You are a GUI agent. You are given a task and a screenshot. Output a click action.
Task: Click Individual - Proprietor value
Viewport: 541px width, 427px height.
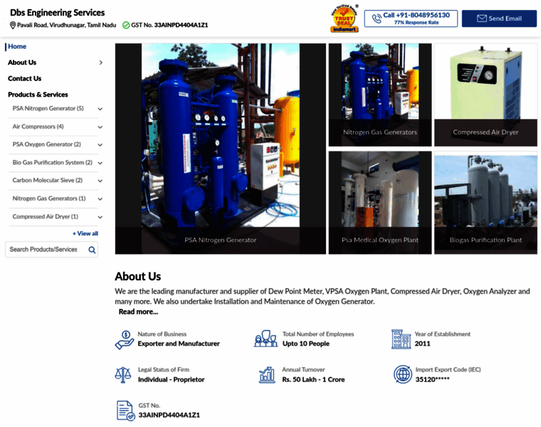pos(171,380)
